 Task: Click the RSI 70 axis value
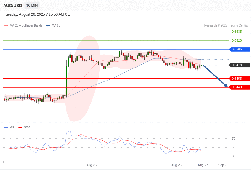coord(234,138)
